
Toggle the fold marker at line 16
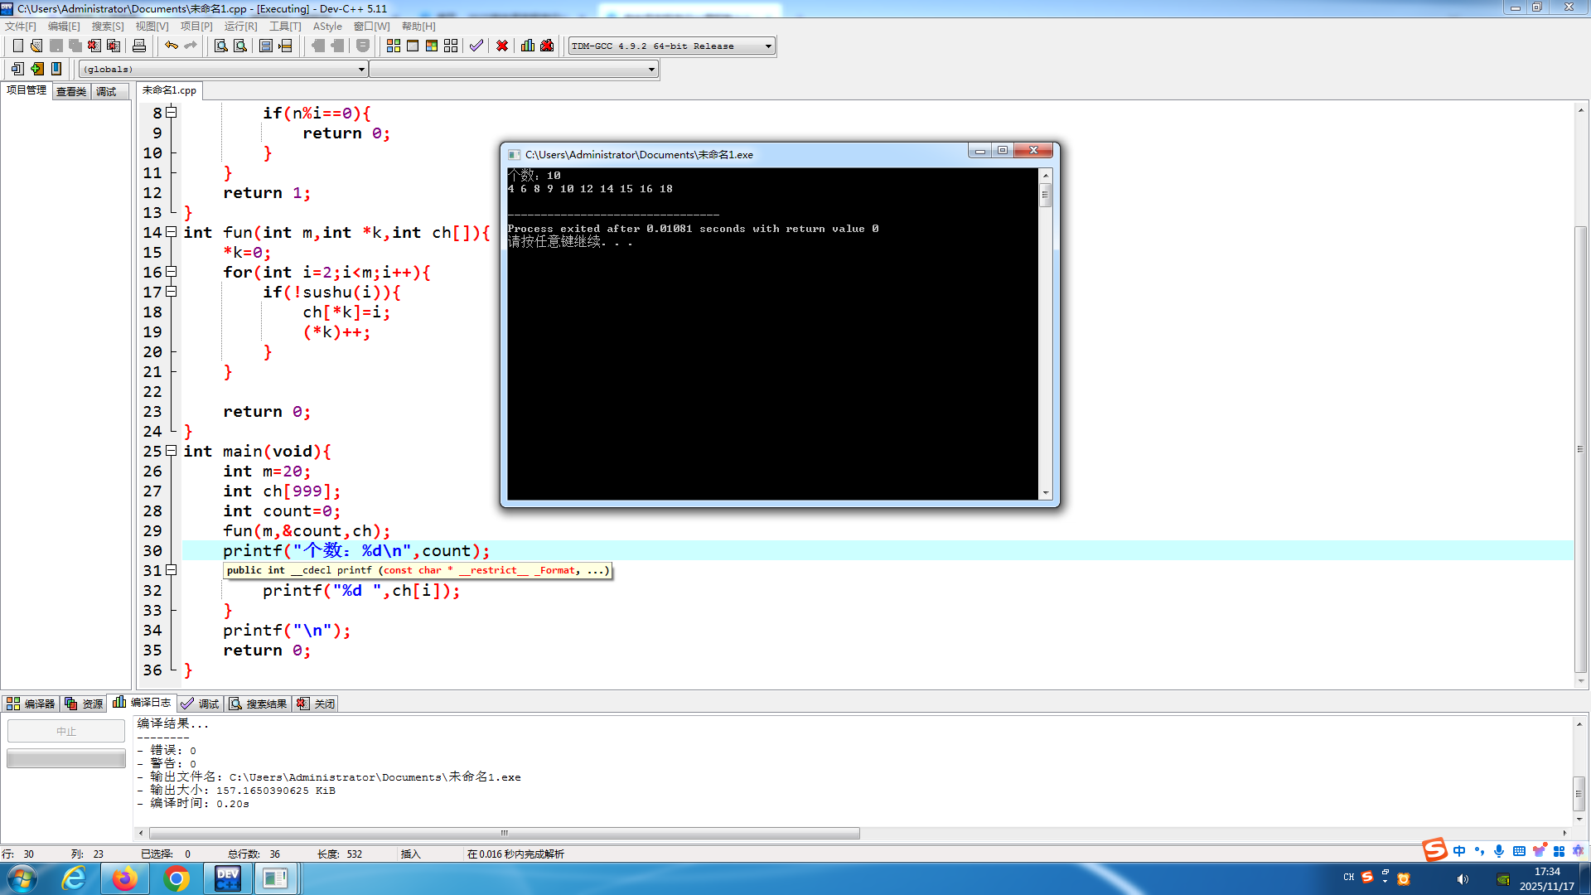(172, 272)
